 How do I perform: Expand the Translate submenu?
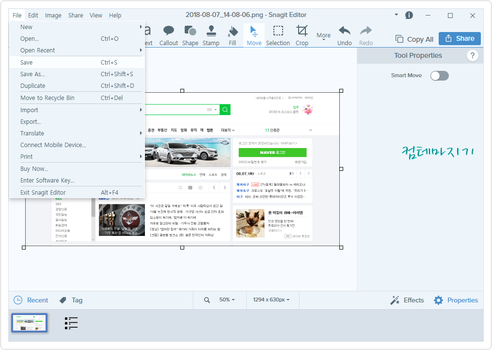point(77,133)
